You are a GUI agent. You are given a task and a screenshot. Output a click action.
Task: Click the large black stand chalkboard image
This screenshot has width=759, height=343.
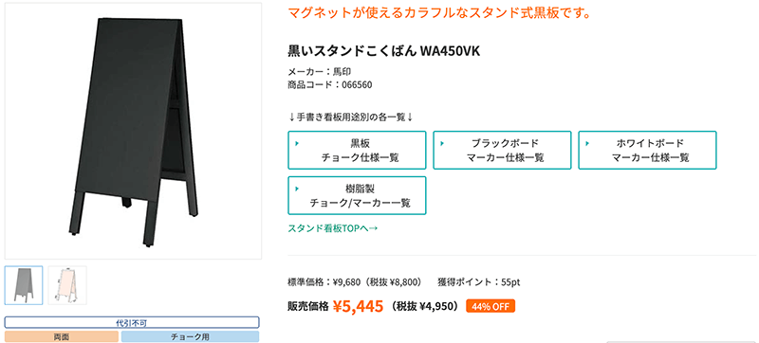coord(133,131)
